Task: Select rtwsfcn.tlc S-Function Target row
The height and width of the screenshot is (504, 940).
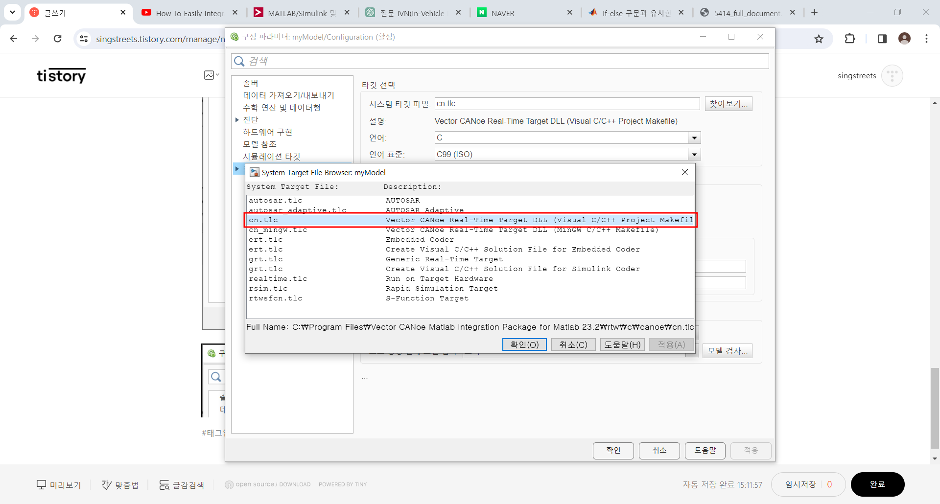Action: point(470,298)
